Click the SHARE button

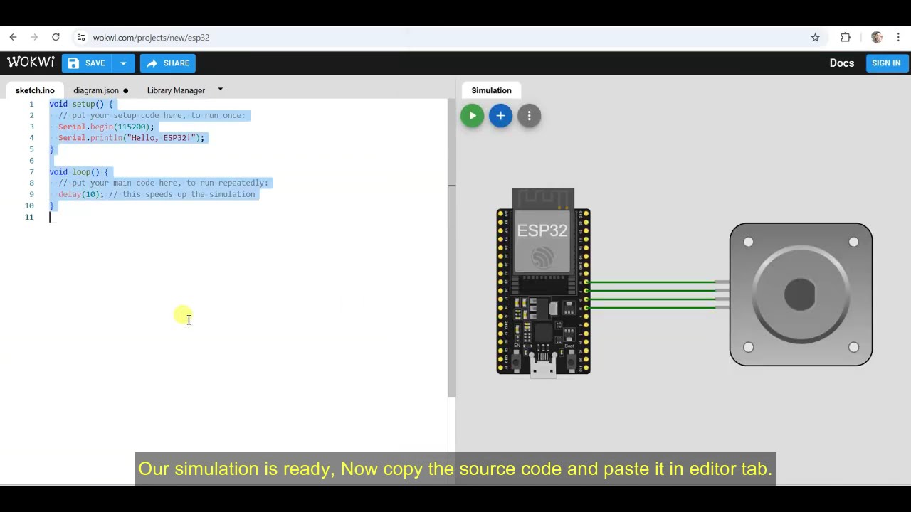168,63
